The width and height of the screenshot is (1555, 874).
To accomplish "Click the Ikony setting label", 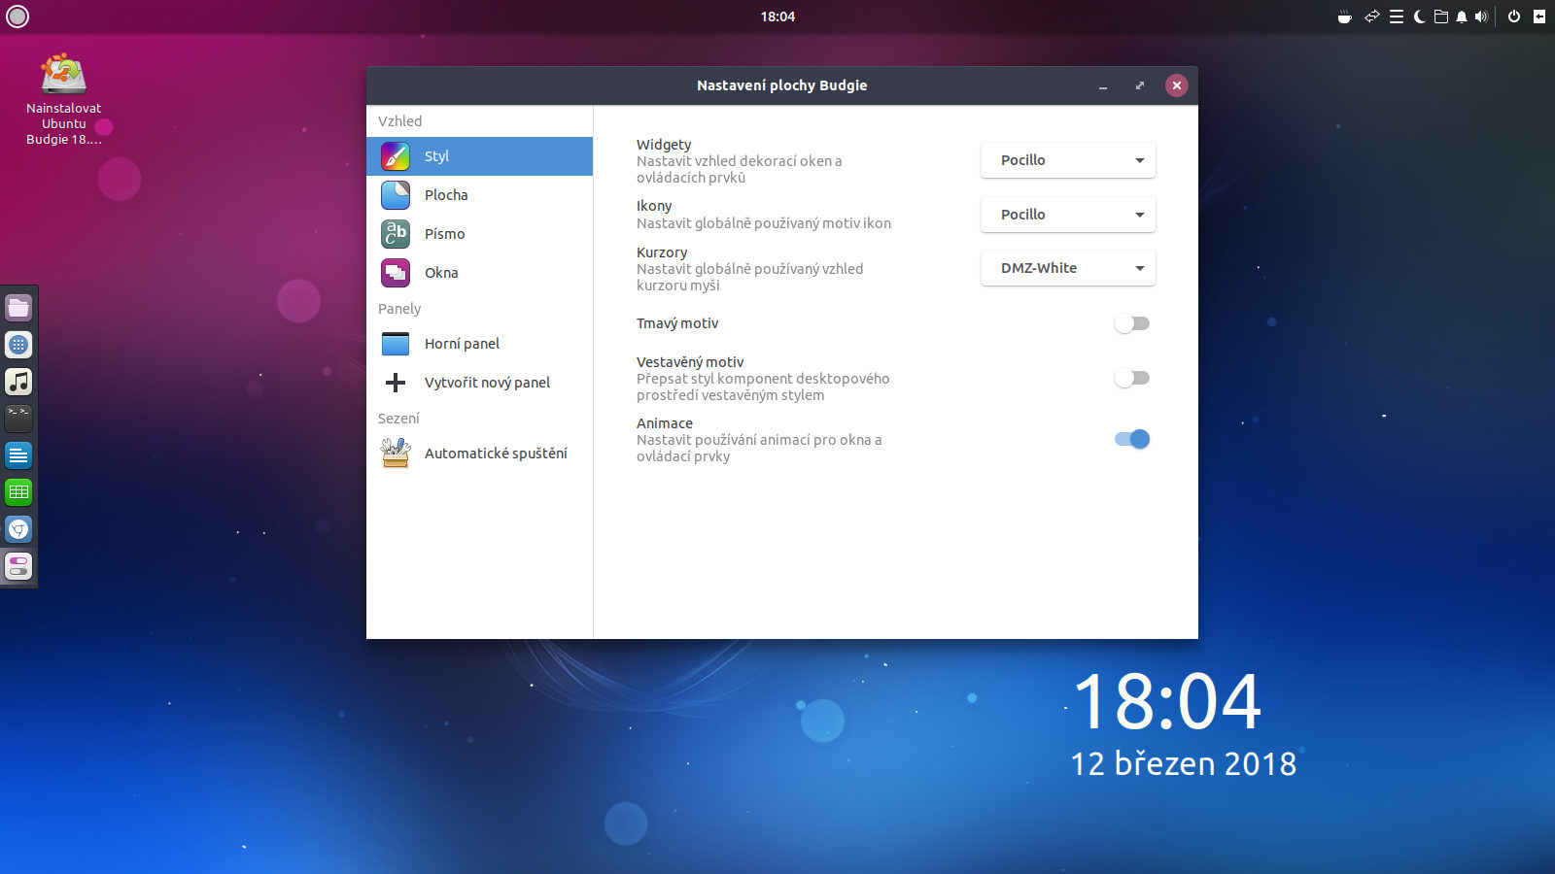I will [654, 206].
